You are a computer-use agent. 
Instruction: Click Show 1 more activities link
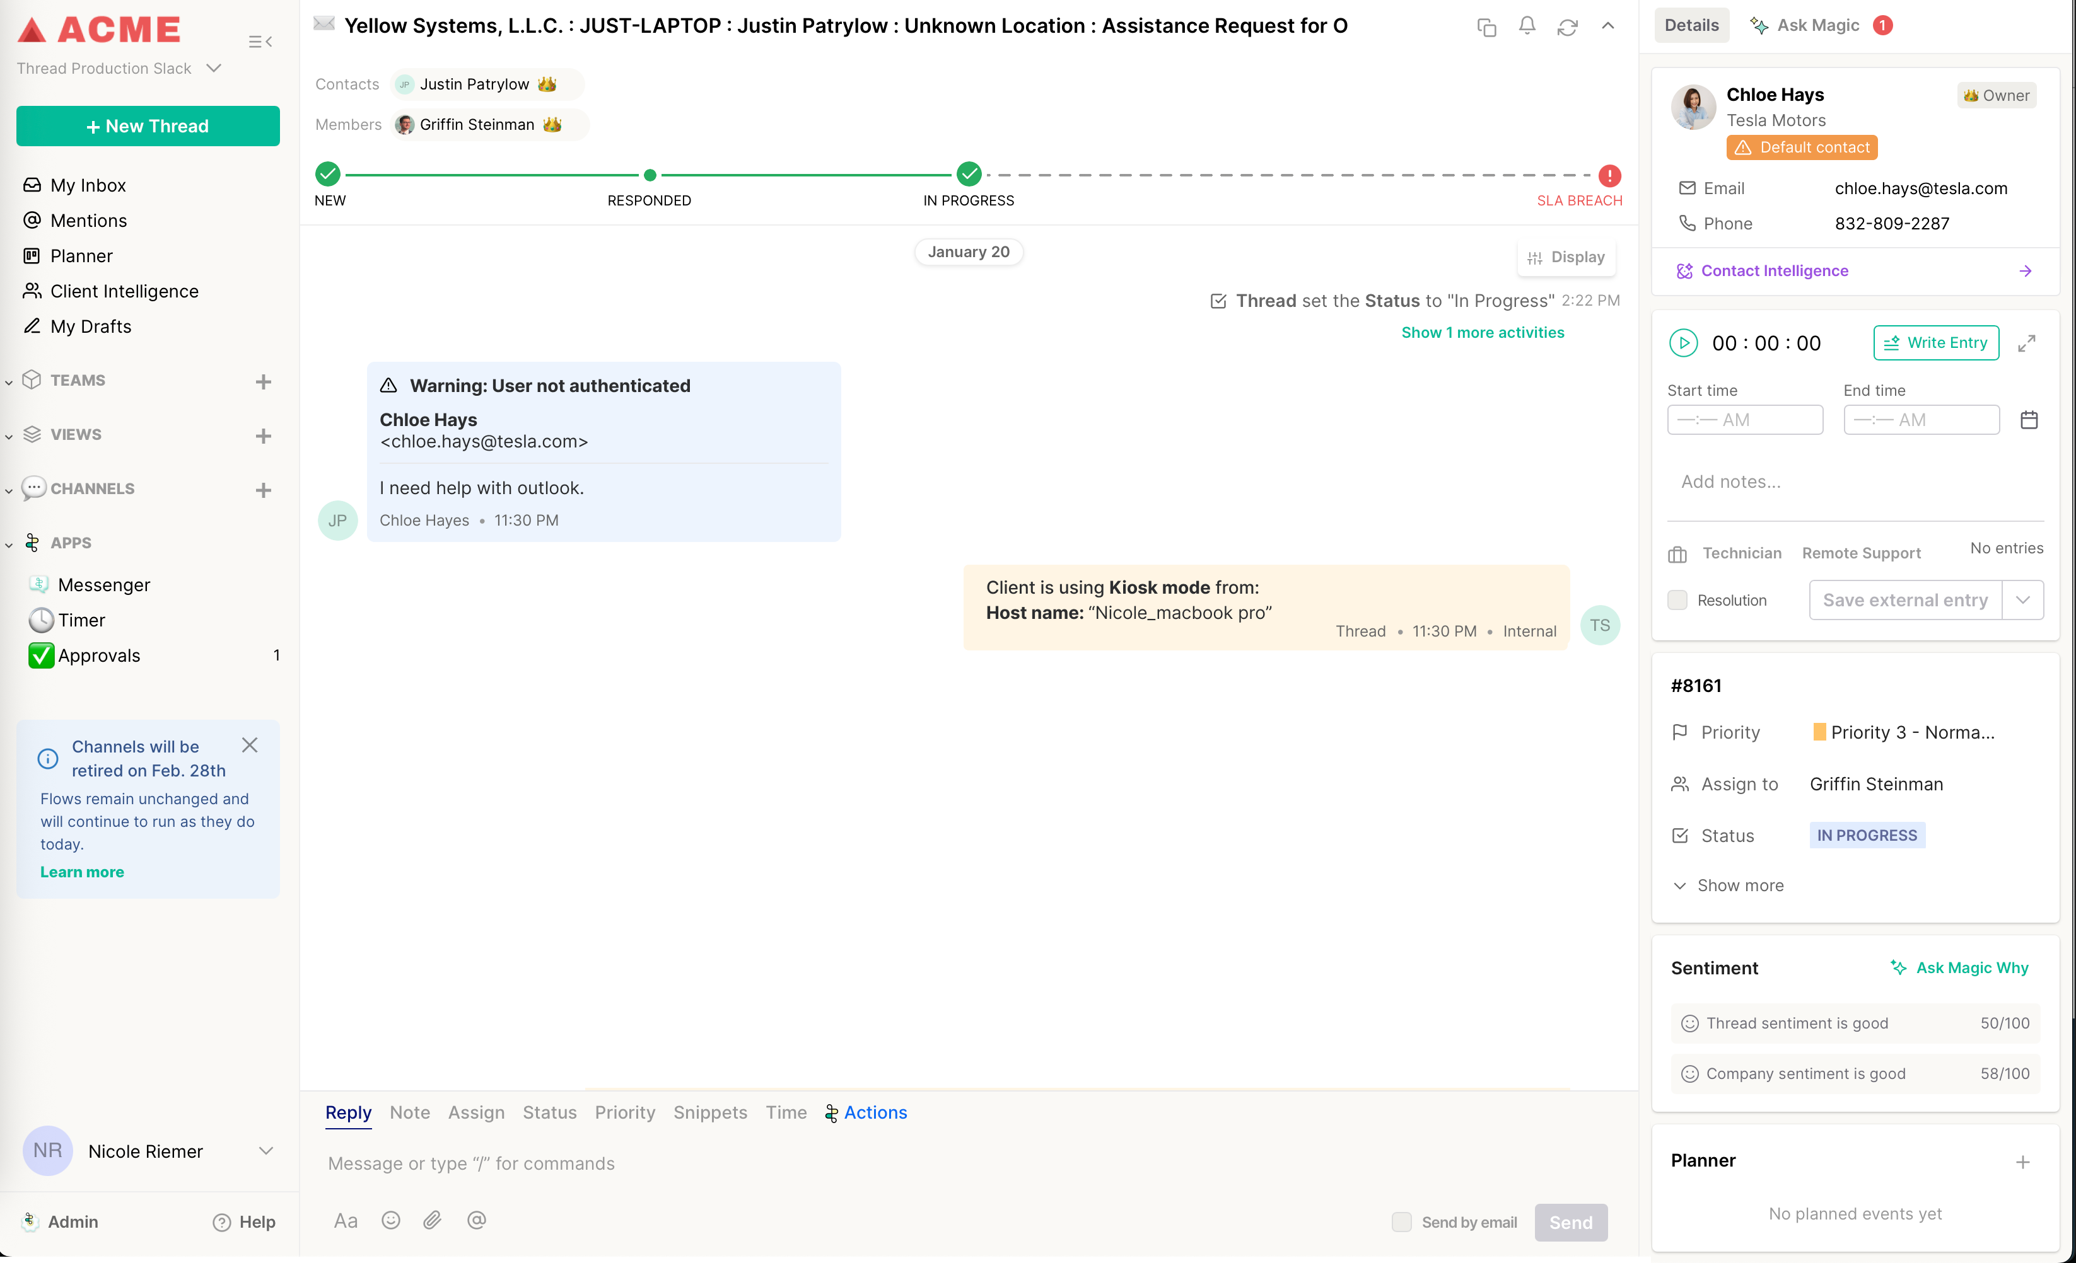1482,333
